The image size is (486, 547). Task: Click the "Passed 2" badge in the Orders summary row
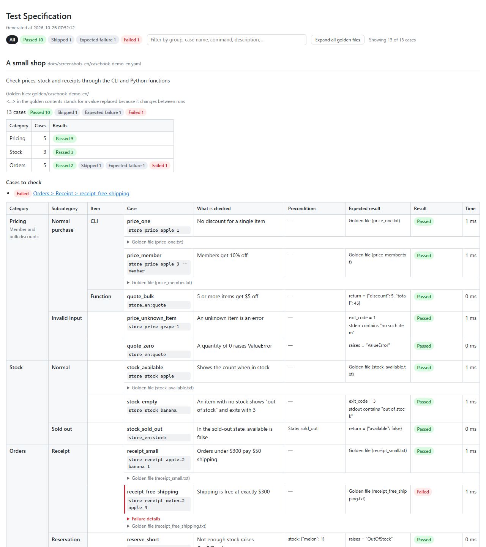pyautogui.click(x=65, y=166)
